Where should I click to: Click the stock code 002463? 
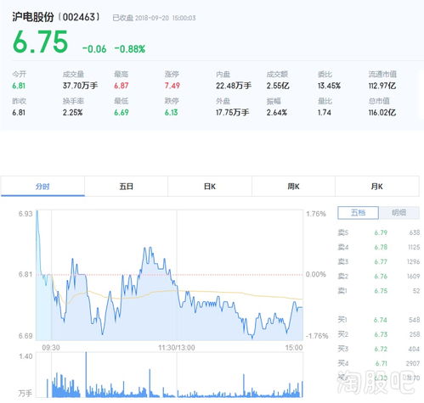pyautogui.click(x=79, y=17)
